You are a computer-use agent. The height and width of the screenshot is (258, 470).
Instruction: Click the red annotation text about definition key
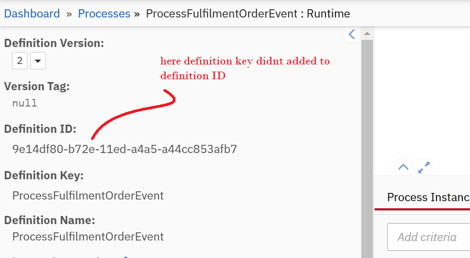click(245, 68)
